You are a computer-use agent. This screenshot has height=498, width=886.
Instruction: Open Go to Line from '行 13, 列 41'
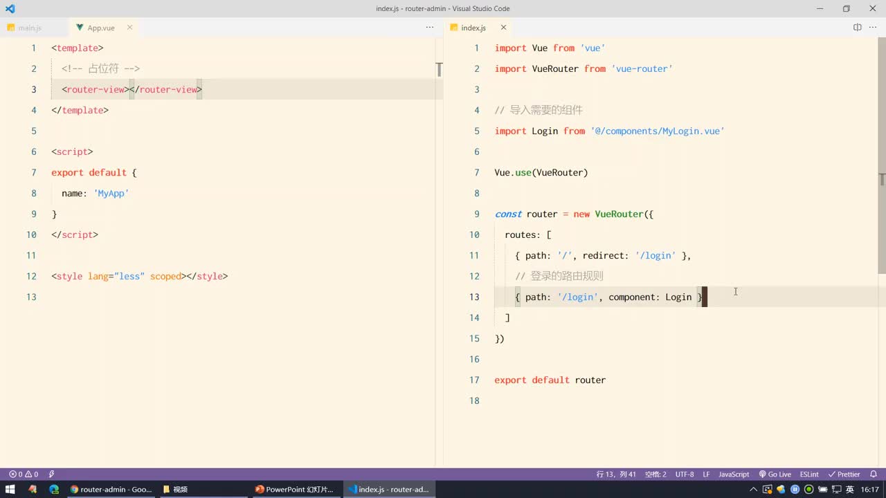(616, 474)
